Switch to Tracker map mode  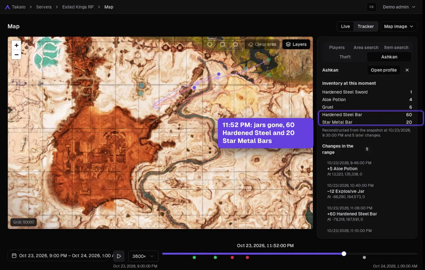tap(366, 26)
